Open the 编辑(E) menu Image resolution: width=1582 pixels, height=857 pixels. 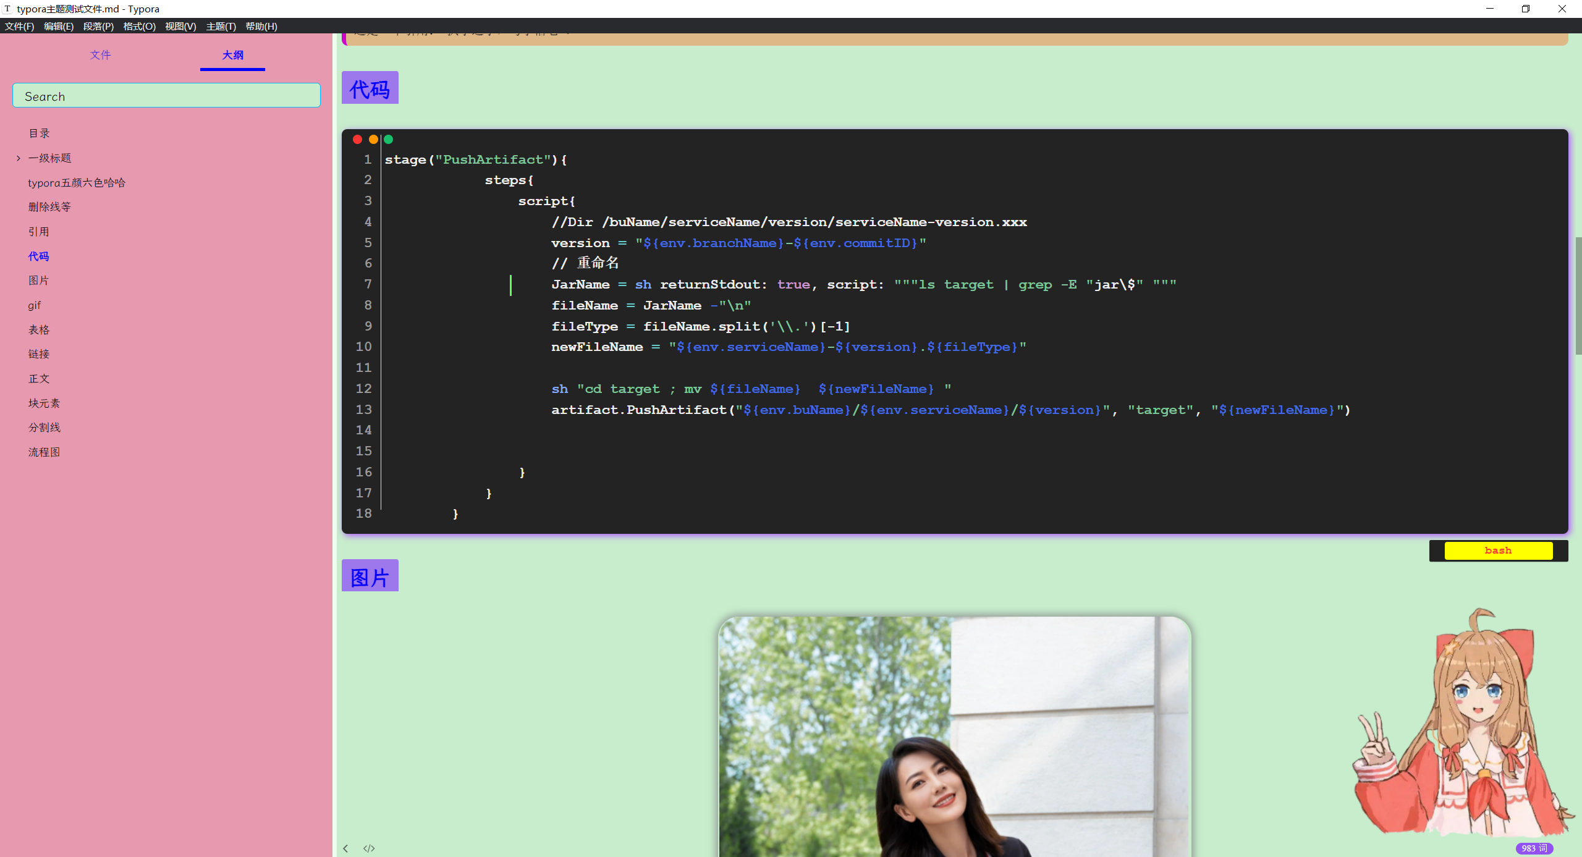(x=59, y=26)
